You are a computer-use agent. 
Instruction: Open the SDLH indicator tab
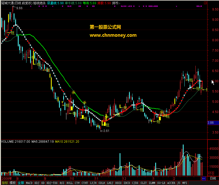point(102,183)
